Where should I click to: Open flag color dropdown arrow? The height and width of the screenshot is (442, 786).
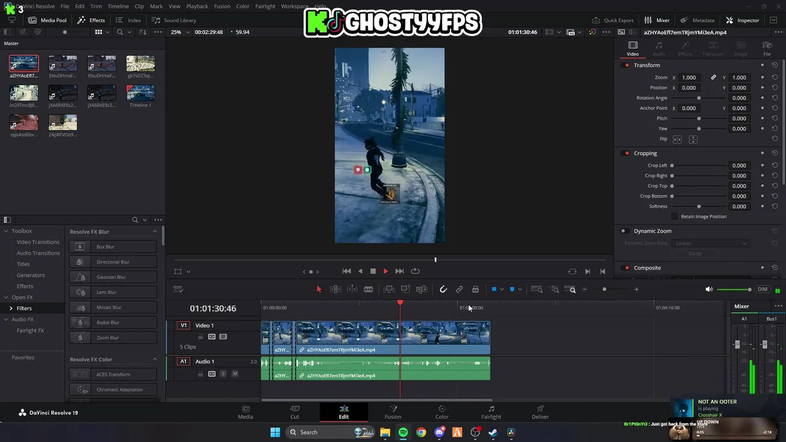coord(502,289)
